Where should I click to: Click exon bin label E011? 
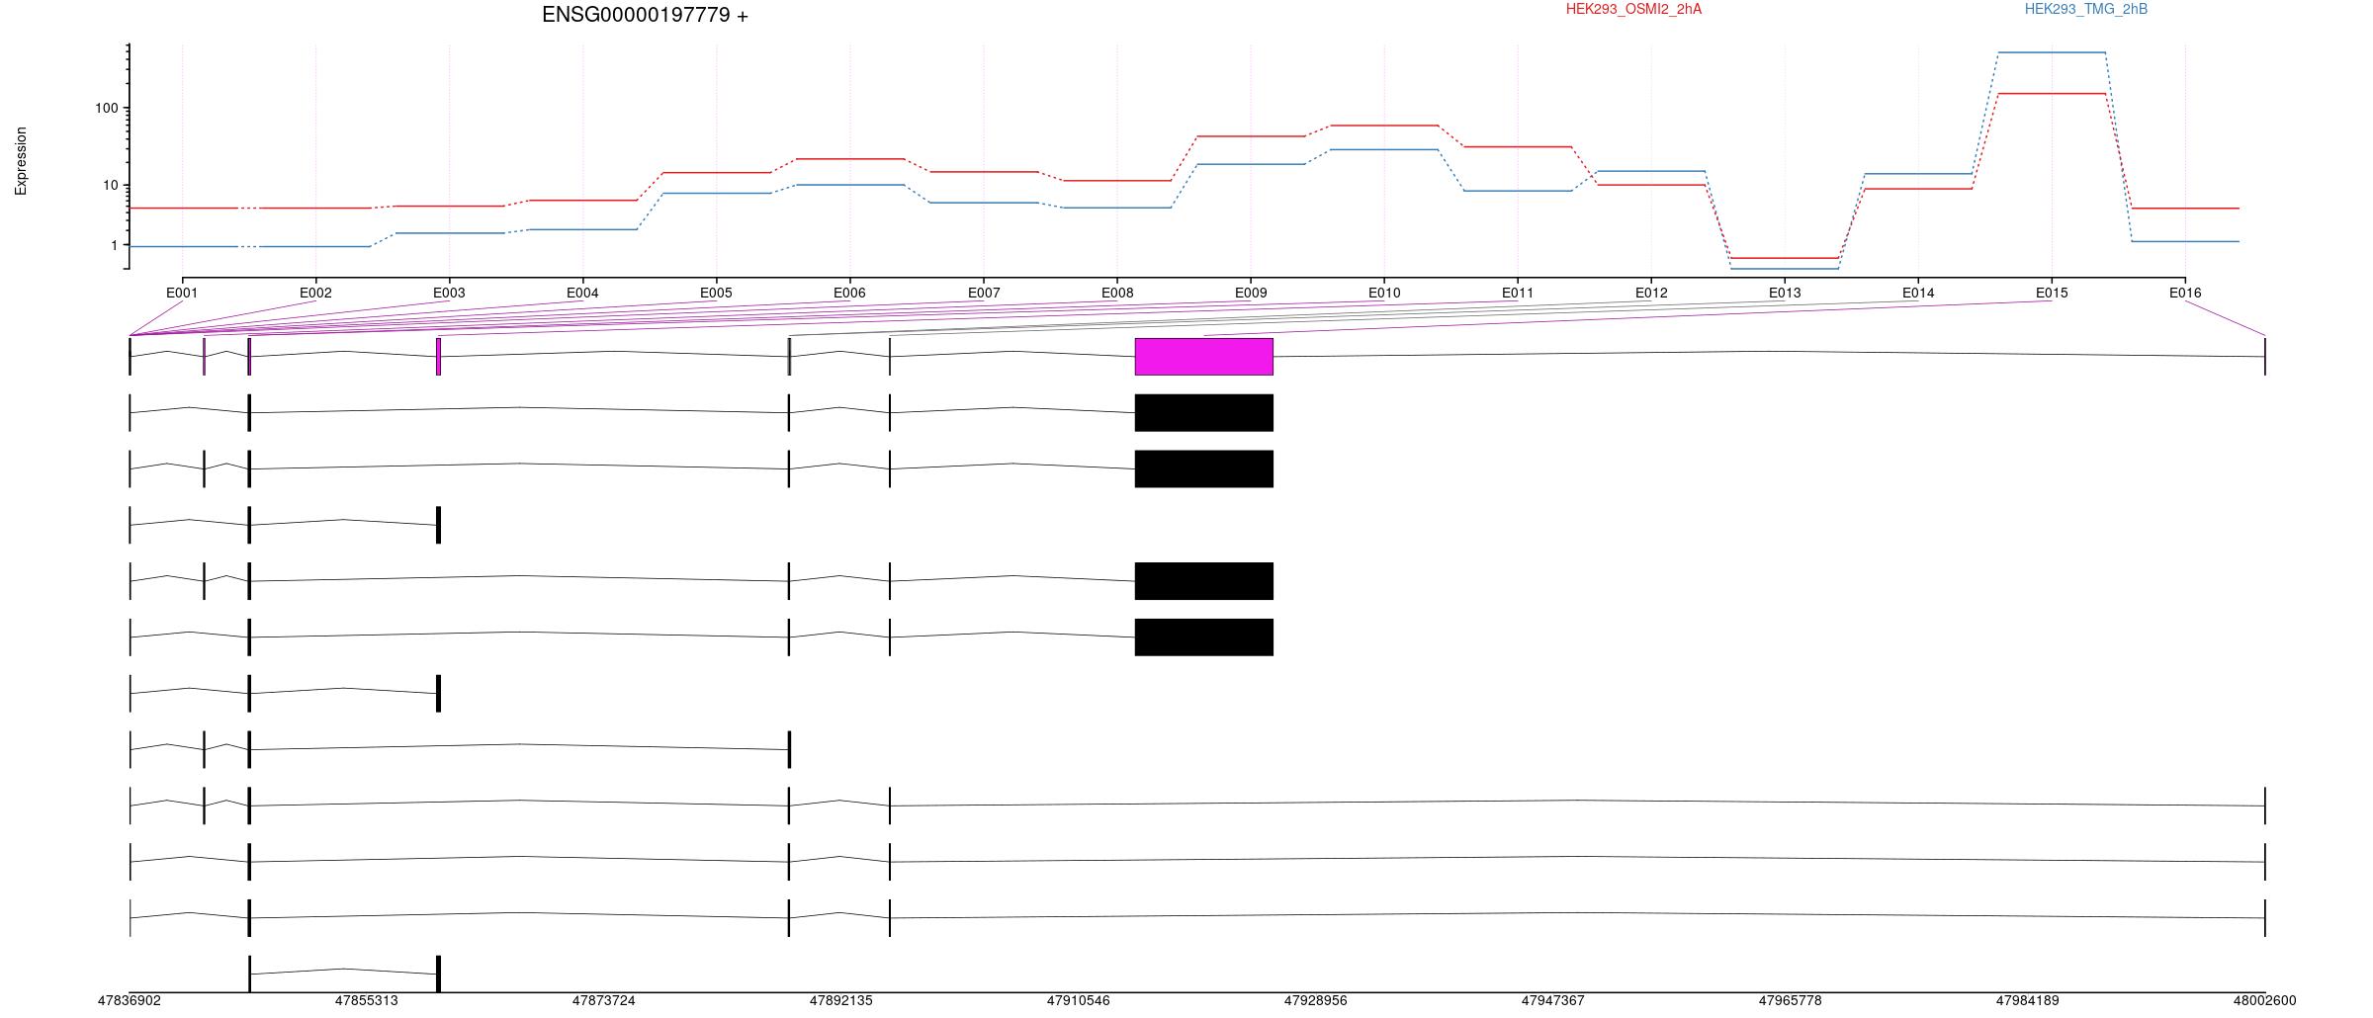1518,293
